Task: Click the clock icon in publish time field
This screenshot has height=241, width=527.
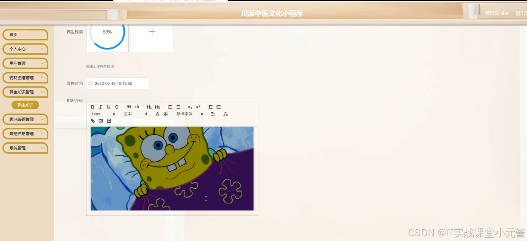Action: [x=91, y=83]
